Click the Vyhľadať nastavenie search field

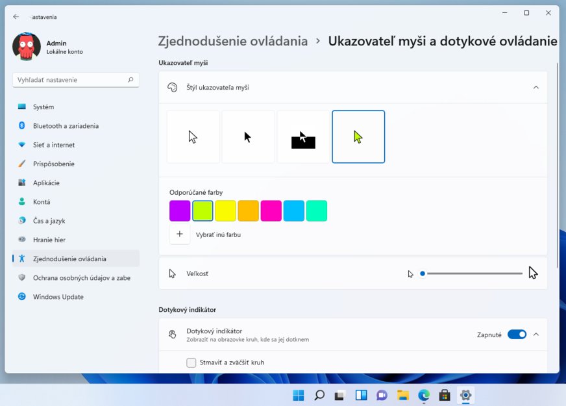pos(70,80)
